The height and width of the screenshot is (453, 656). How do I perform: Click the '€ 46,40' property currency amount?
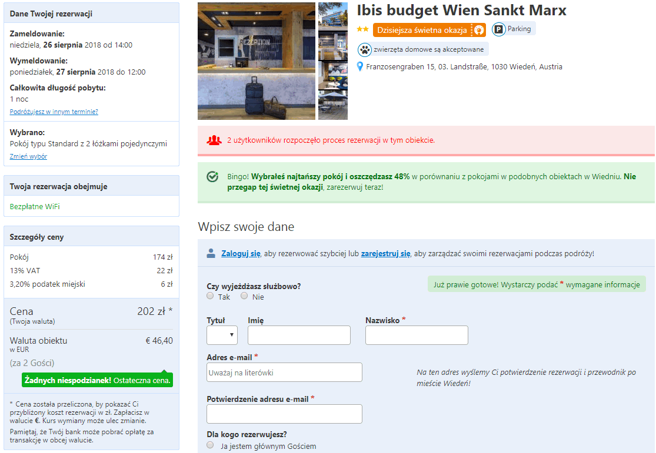pyautogui.click(x=159, y=341)
